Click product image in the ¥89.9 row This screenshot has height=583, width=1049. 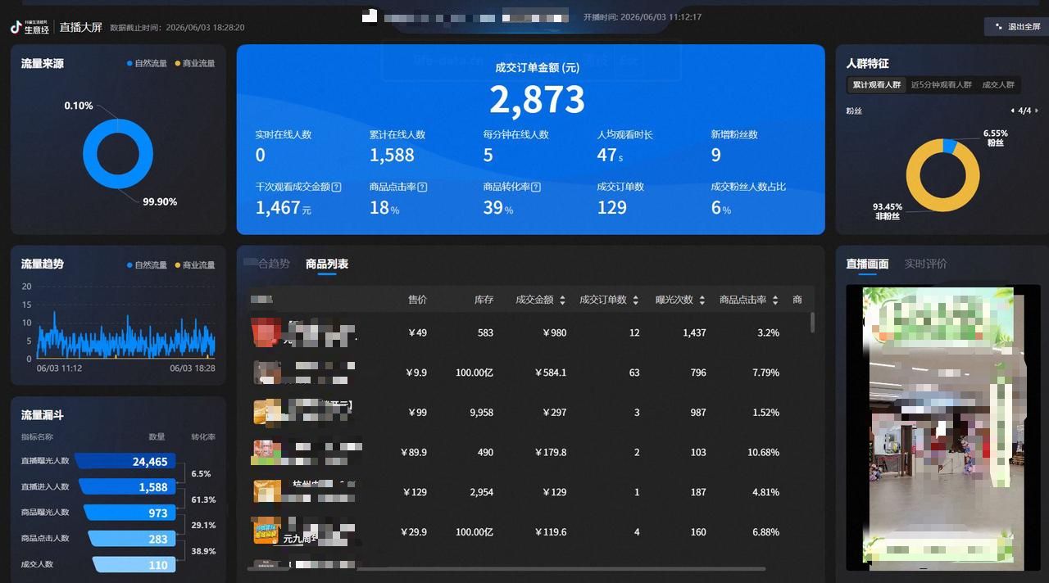coord(267,452)
